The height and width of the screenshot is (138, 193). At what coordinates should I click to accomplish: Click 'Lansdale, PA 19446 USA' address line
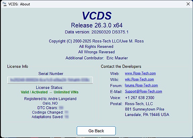pos(147,115)
